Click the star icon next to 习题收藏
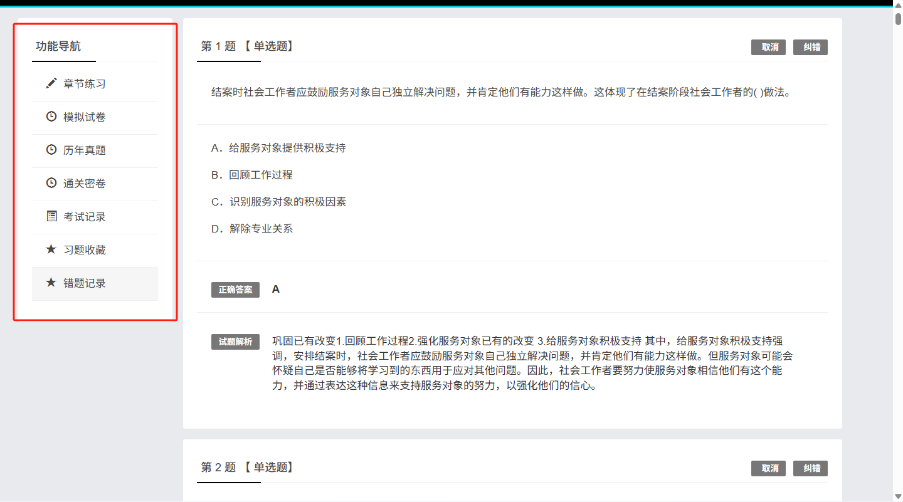 point(51,249)
